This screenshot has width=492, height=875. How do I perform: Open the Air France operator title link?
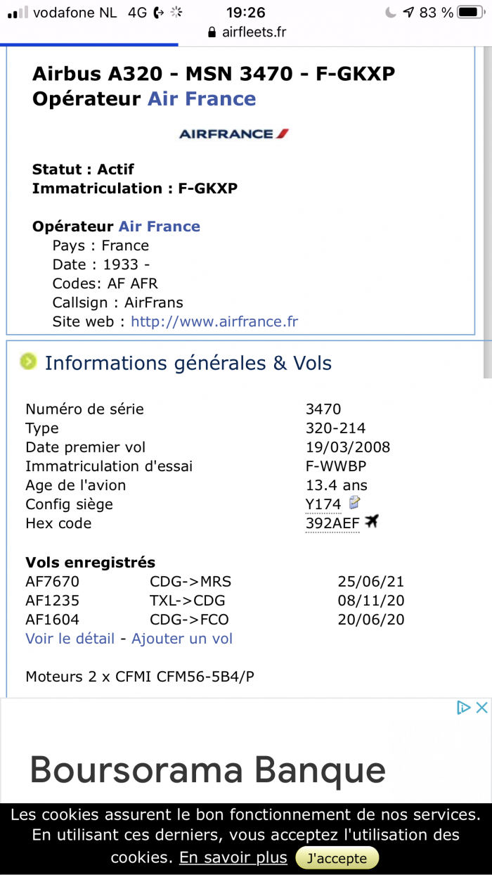click(202, 98)
